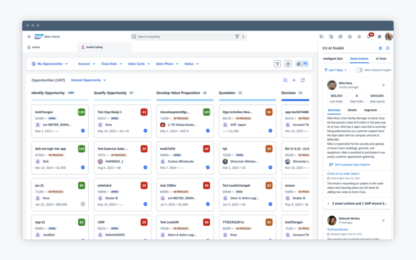Screen dimensions: 416x260
Task: Click the 'Check on my order status?' link
Action: pyautogui.click(x=343, y=174)
